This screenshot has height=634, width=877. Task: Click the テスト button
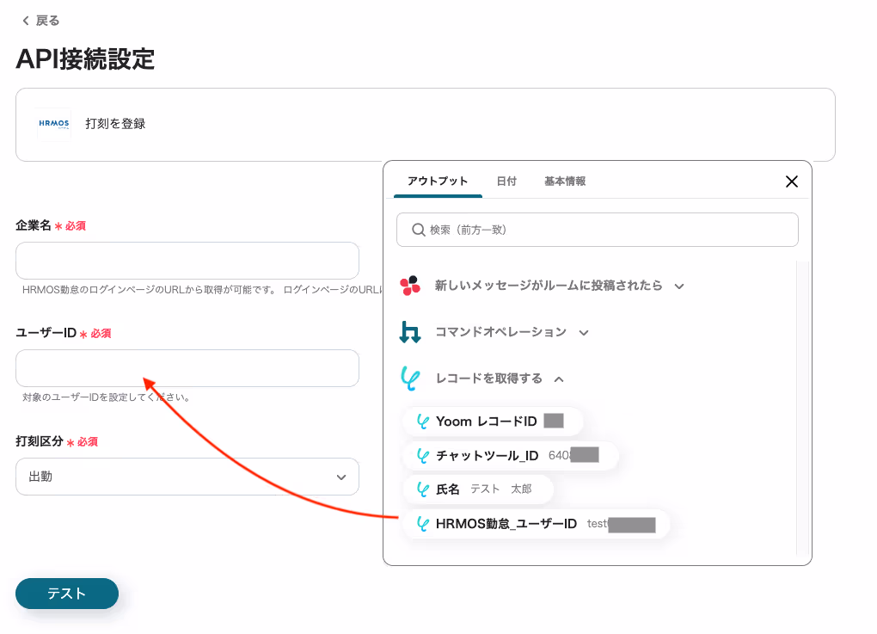click(x=67, y=594)
